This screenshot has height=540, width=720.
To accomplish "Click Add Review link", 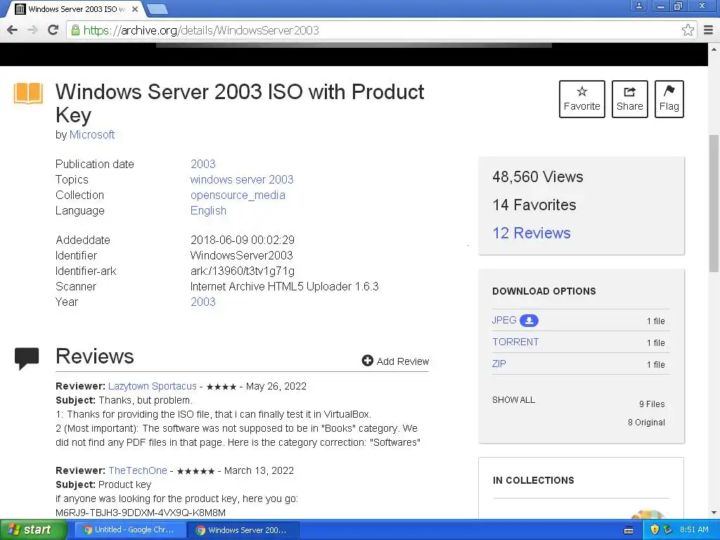I will [395, 361].
